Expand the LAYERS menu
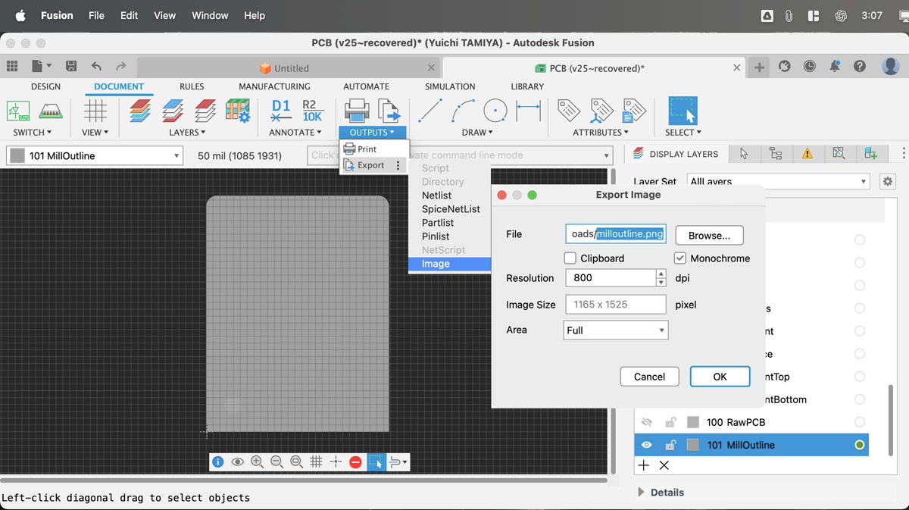The width and height of the screenshot is (909, 510). [188, 133]
